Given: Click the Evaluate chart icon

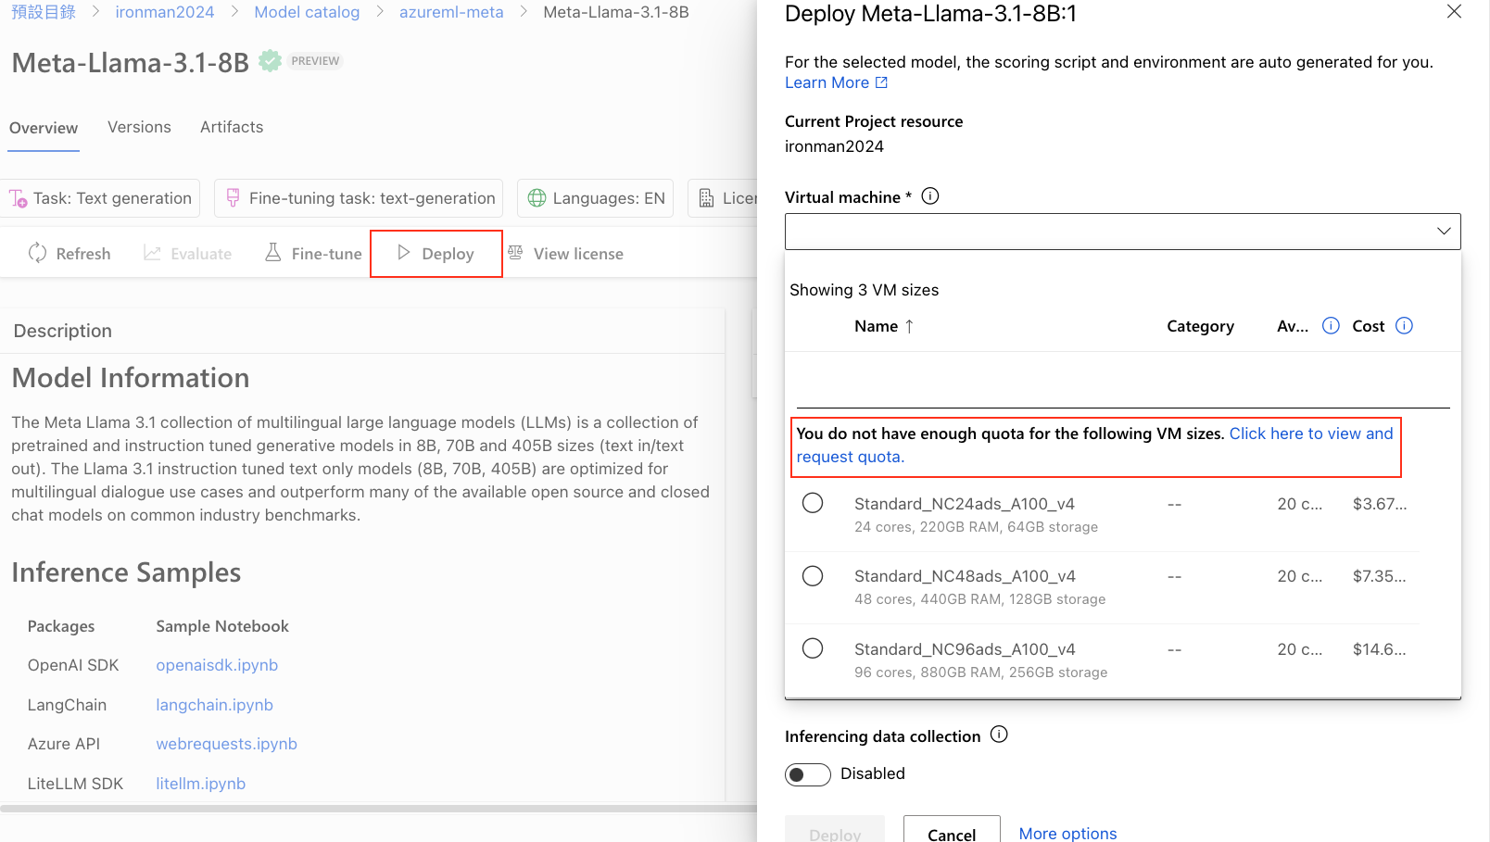Looking at the screenshot, I should 152,253.
